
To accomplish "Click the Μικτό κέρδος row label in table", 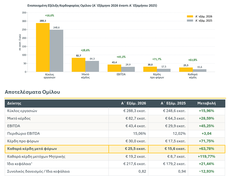I will click(x=19, y=118).
